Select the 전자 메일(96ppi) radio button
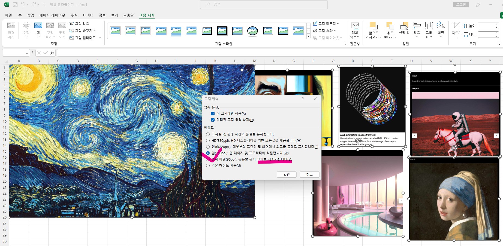 [208, 159]
